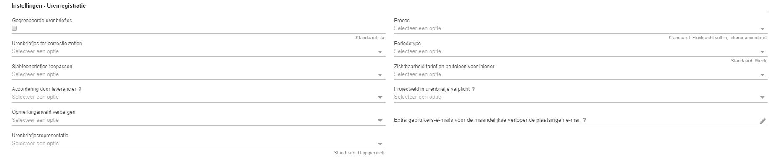Open Urenbriefjes ter correctie zetten dropdown arrow

(x=380, y=52)
